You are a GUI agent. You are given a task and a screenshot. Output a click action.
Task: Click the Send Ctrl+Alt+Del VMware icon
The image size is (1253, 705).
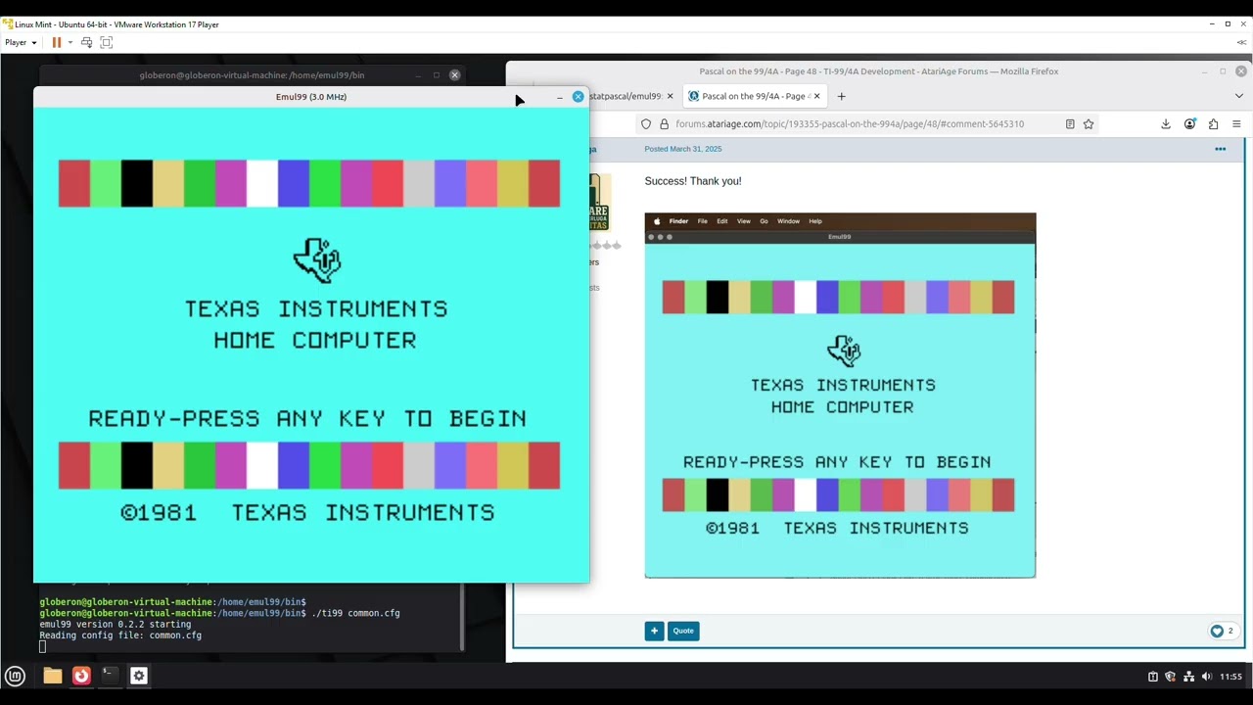click(x=87, y=42)
